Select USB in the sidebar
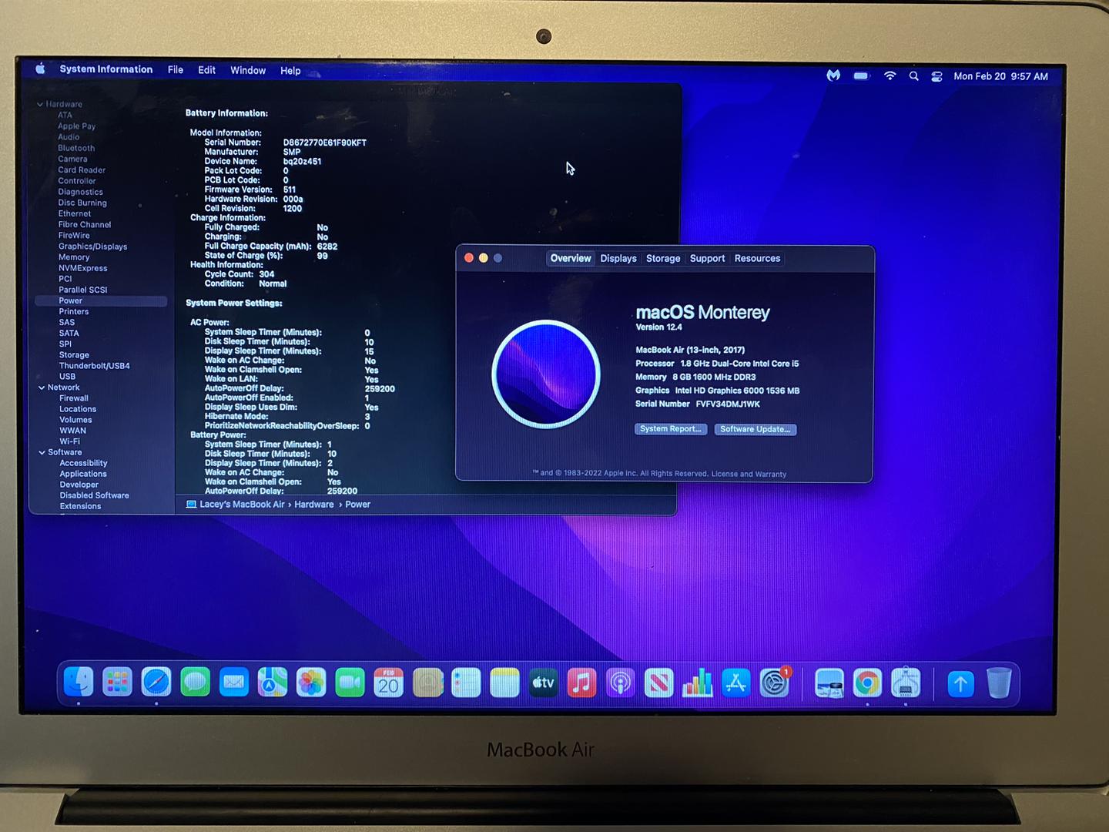Screen dimensions: 1109x832 coord(67,377)
